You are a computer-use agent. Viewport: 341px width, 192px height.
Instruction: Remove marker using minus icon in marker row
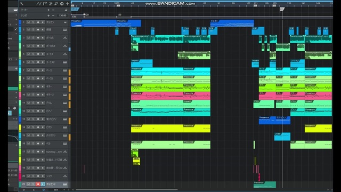tap(53, 10)
